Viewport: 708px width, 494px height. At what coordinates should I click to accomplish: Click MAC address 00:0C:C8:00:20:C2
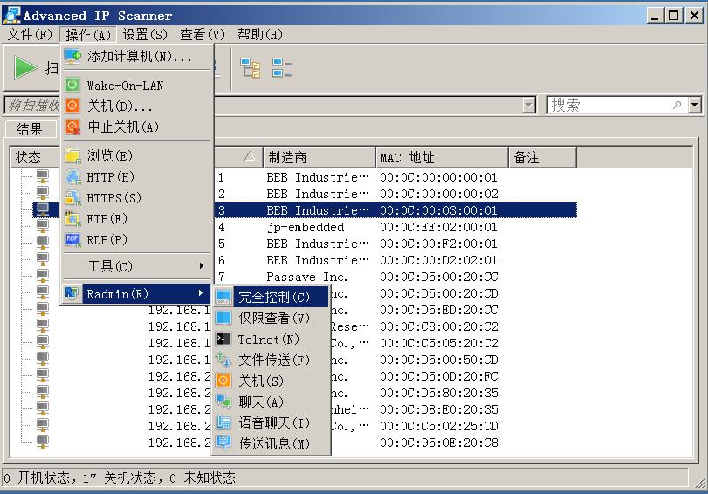coord(439,326)
